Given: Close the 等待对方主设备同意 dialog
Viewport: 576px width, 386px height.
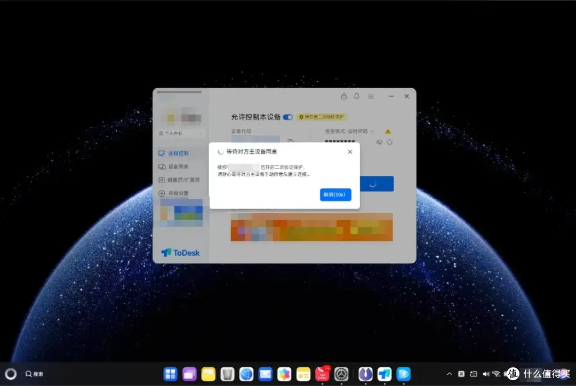Looking at the screenshot, I should click(350, 152).
